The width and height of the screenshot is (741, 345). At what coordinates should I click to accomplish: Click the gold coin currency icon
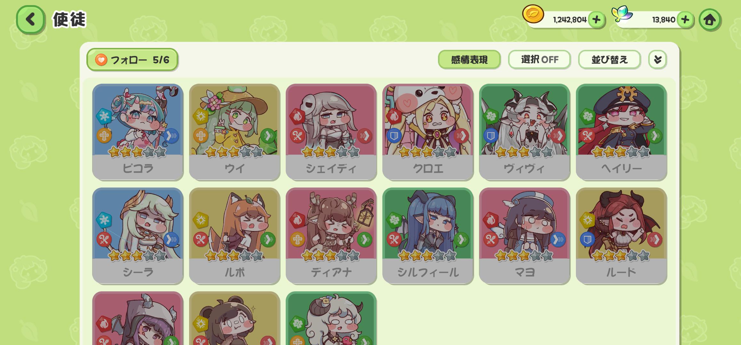[x=533, y=14]
